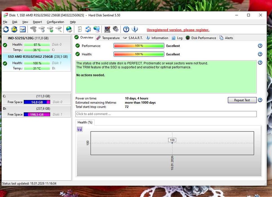Open the Information tab

pos(157,38)
